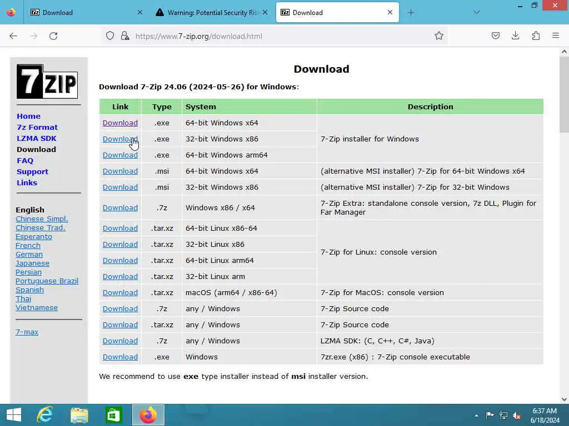The image size is (569, 426).
Task: Download the 32-bit Linux x86 tarball
Action: (120, 245)
